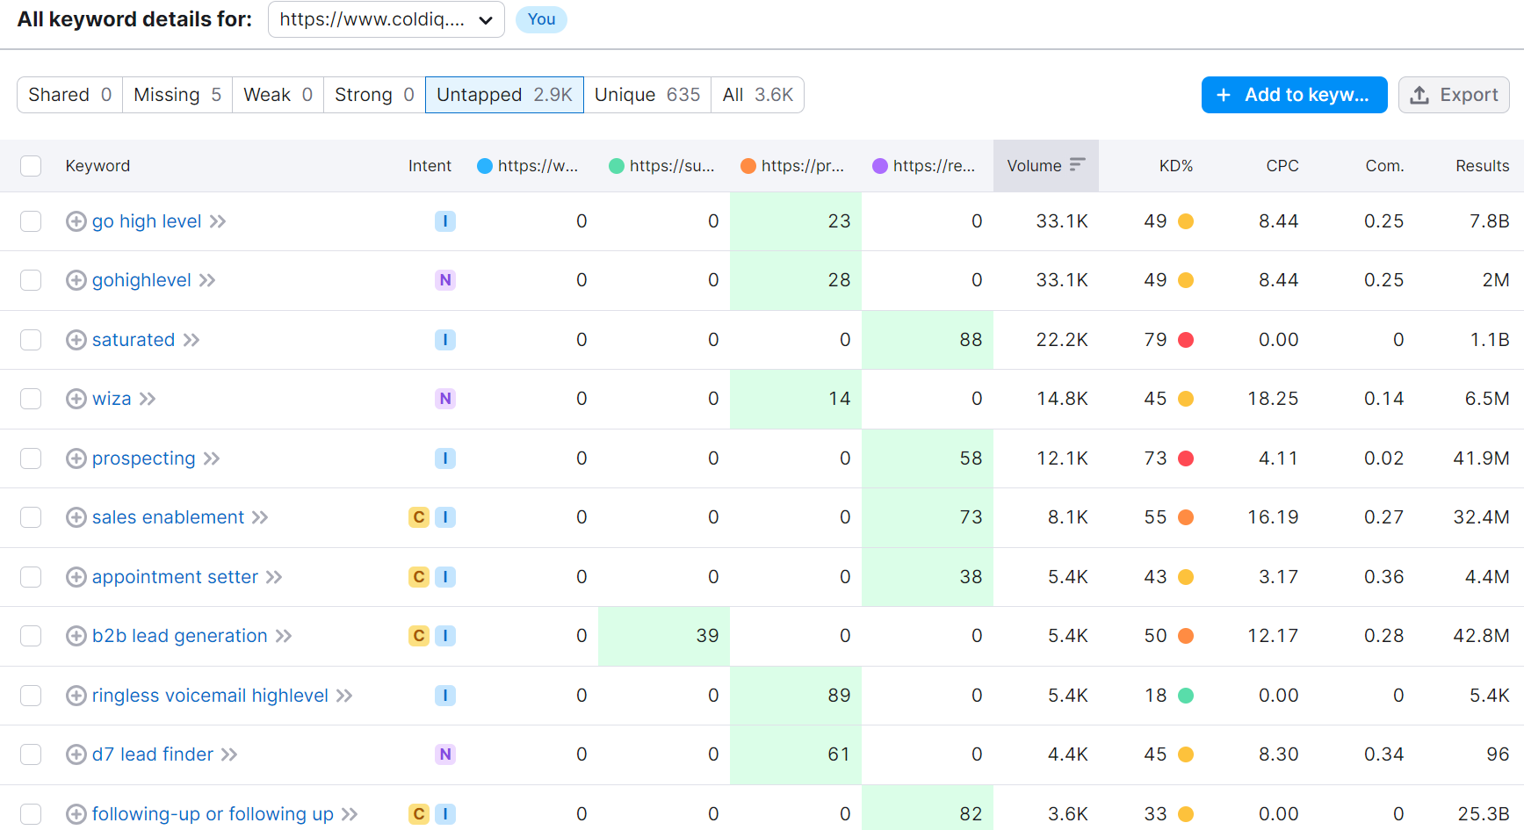
Task: Click orange KD dot for 'sales enablement'
Action: point(1186,517)
